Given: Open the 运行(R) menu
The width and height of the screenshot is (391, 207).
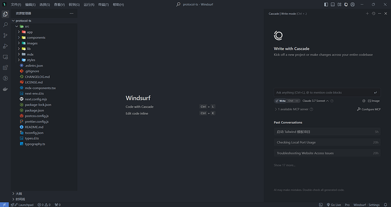Looking at the screenshot, I should pos(89,5).
